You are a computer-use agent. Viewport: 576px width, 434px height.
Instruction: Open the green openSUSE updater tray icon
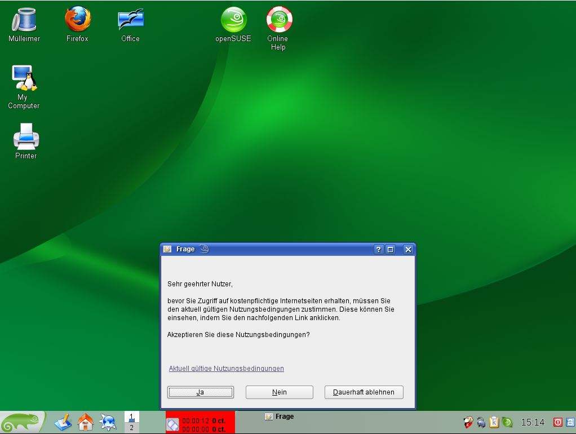(x=507, y=423)
